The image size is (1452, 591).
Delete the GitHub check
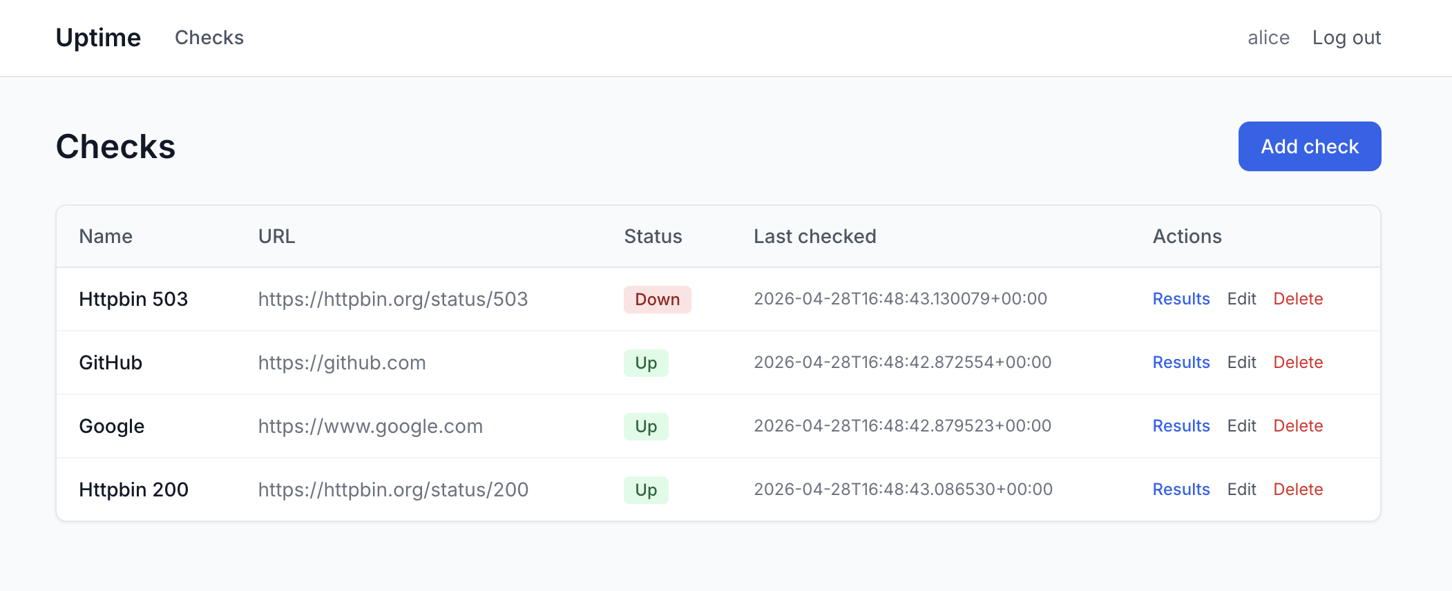tap(1297, 362)
